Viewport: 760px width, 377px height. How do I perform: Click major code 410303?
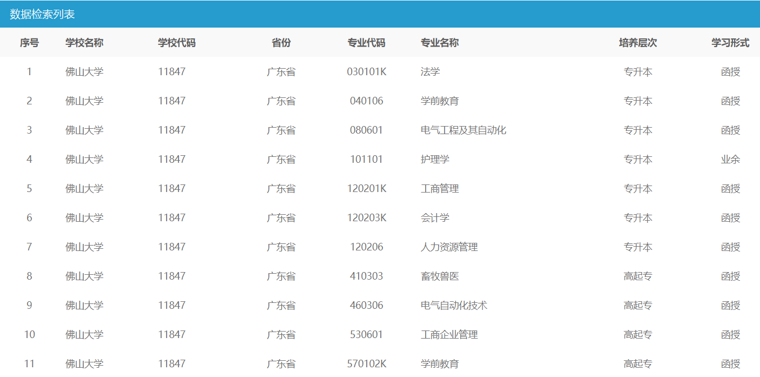click(367, 276)
